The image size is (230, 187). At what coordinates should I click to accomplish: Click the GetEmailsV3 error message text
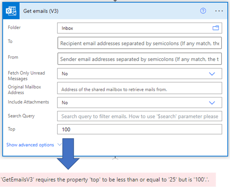pyautogui.click(x=105, y=180)
